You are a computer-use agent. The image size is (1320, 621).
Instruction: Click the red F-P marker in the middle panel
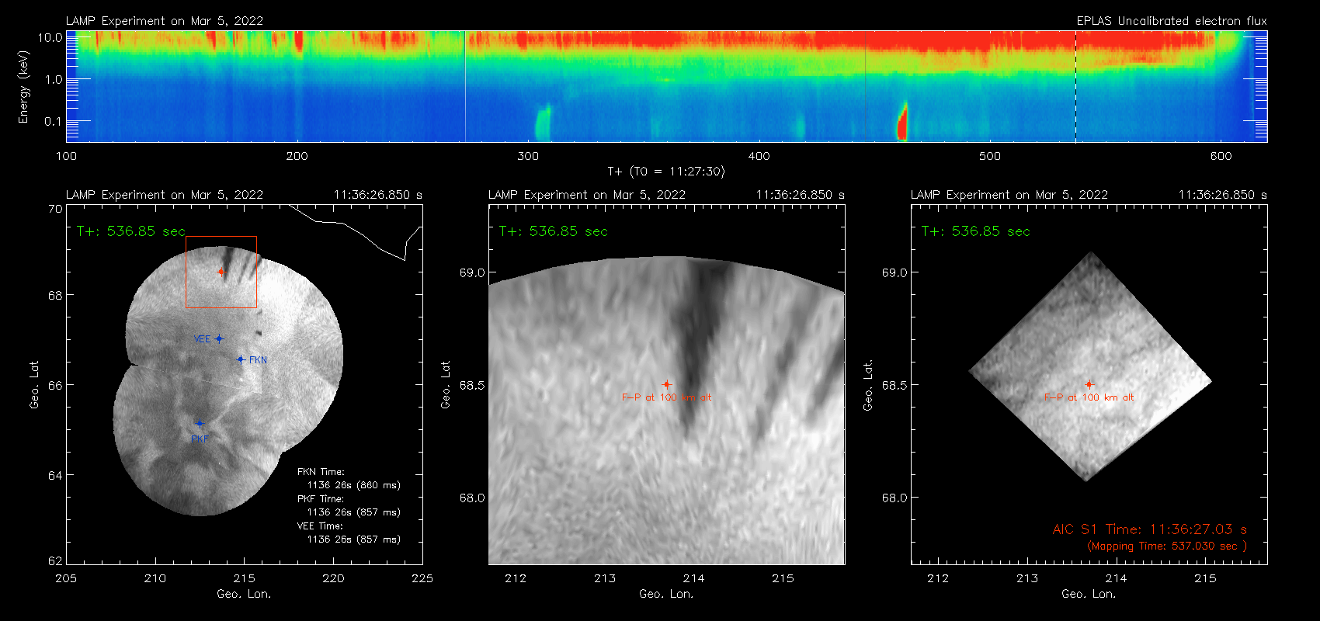(666, 384)
